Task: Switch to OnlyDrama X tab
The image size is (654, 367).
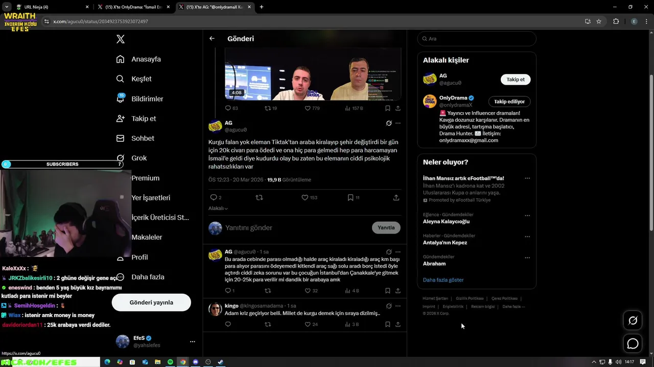Action: (133, 7)
